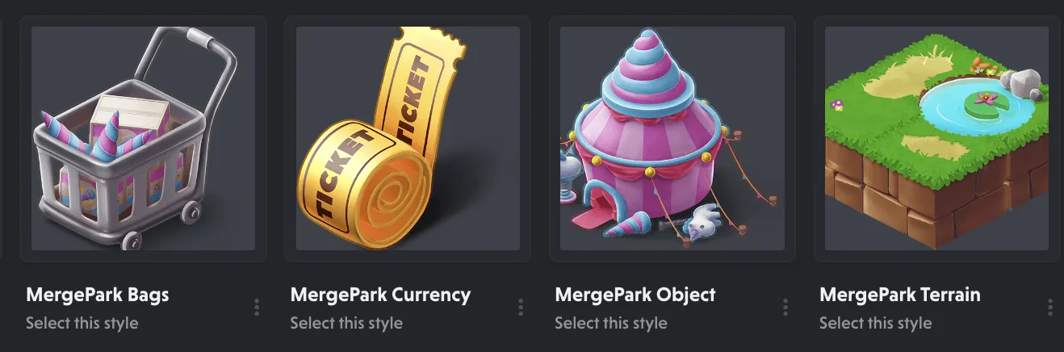This screenshot has height=352, width=1064.
Task: Select this style under MergePark Terrain
Action: [876, 323]
